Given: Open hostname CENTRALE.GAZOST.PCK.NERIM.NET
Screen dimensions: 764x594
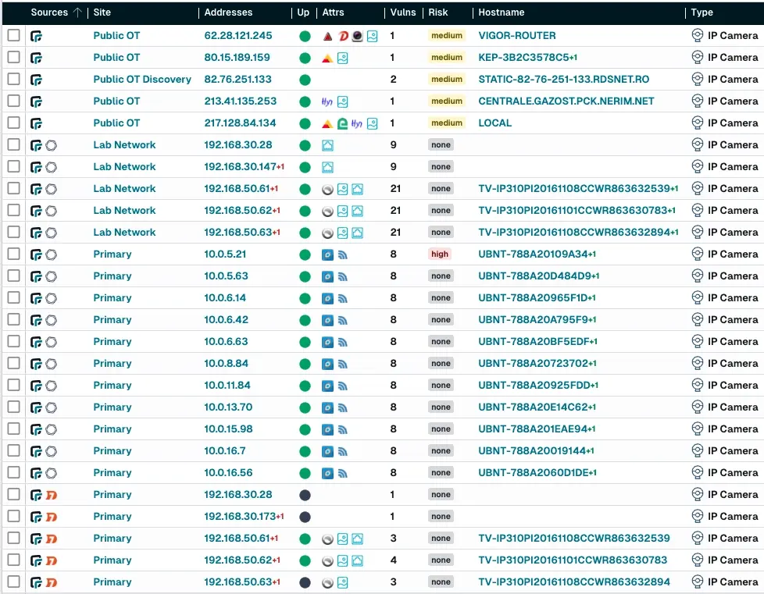Looking at the screenshot, I should 566,101.
